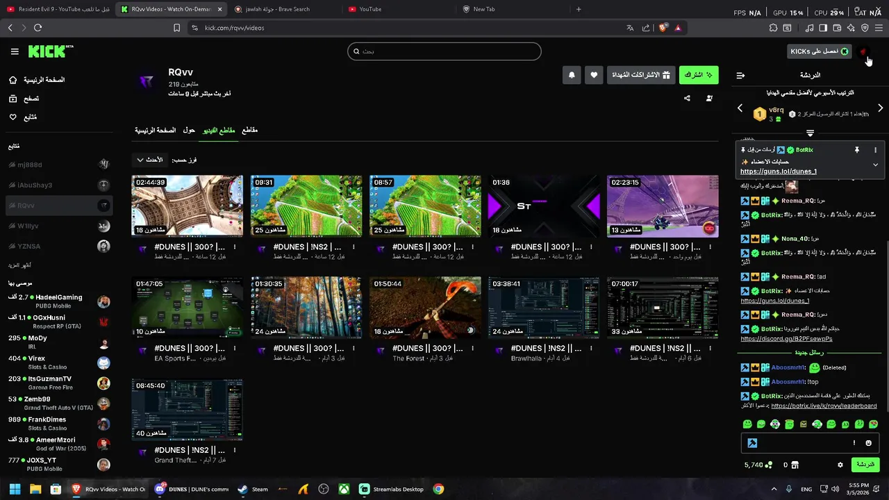Send message with the green Chat button
Image resolution: width=889 pixels, height=500 pixels.
click(865, 465)
